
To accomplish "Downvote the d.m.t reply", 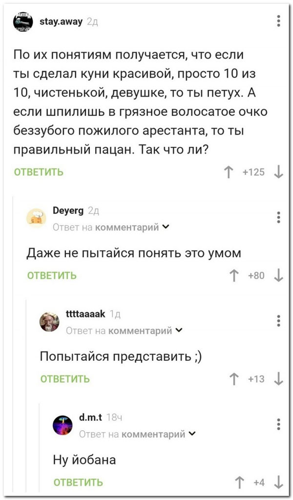I will [278, 482].
